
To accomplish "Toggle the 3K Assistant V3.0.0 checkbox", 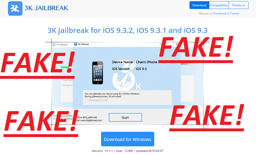I will coord(86,100).
